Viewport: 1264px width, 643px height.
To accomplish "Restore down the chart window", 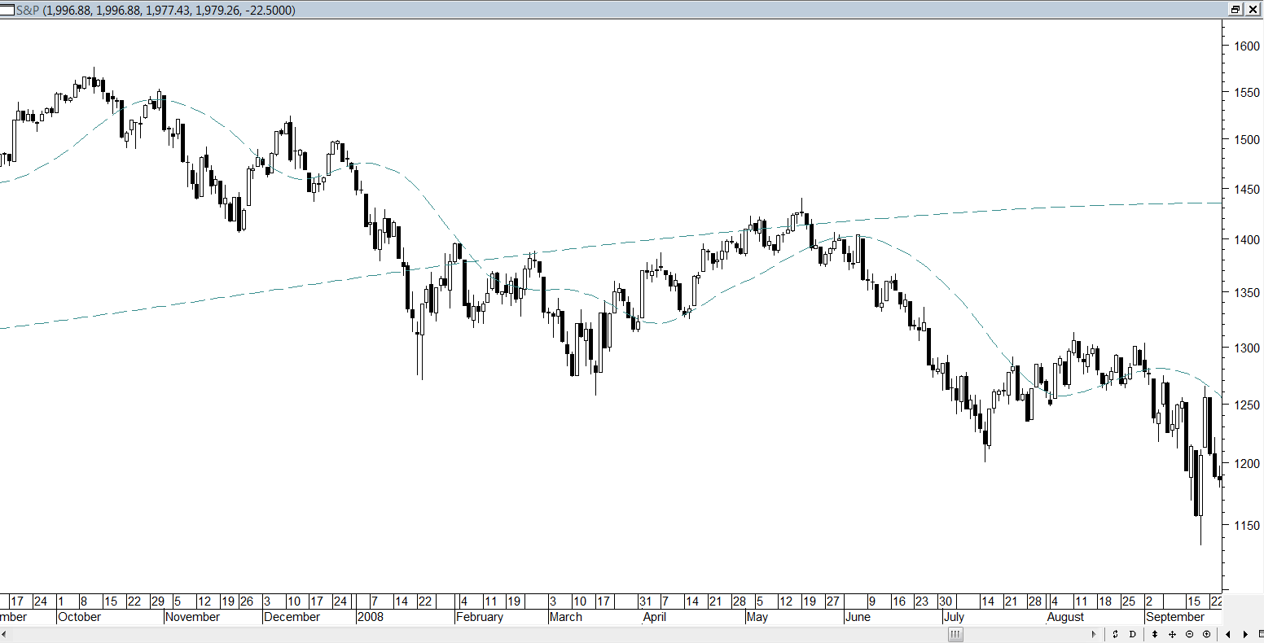I will (x=1235, y=10).
